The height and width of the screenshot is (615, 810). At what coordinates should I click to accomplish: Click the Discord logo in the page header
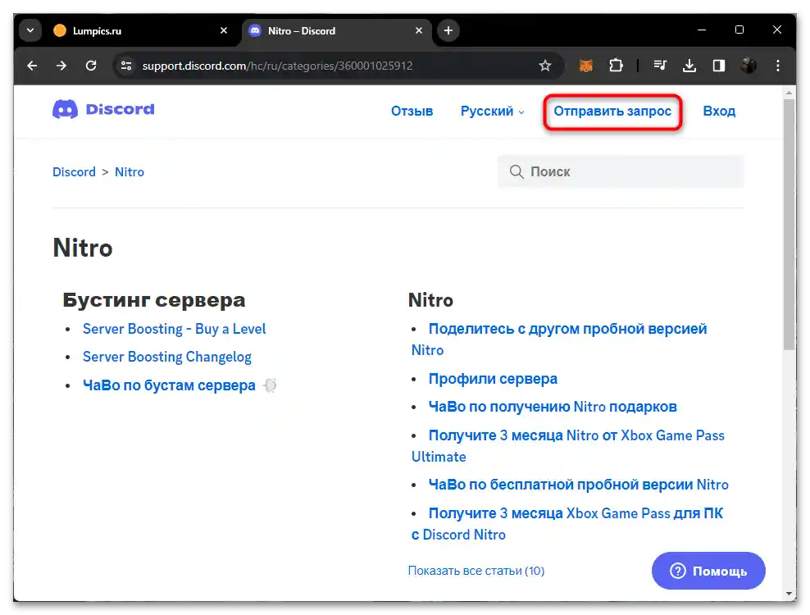(102, 108)
